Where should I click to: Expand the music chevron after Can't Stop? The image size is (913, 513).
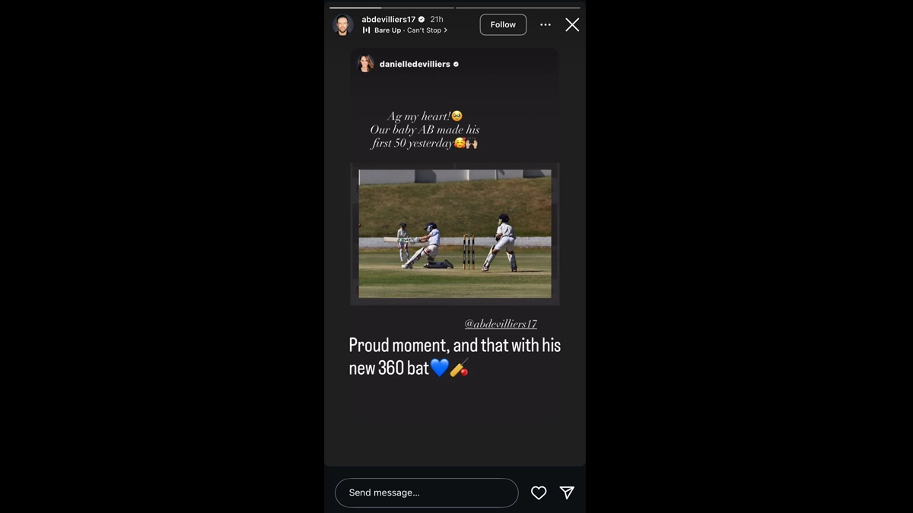(x=446, y=30)
